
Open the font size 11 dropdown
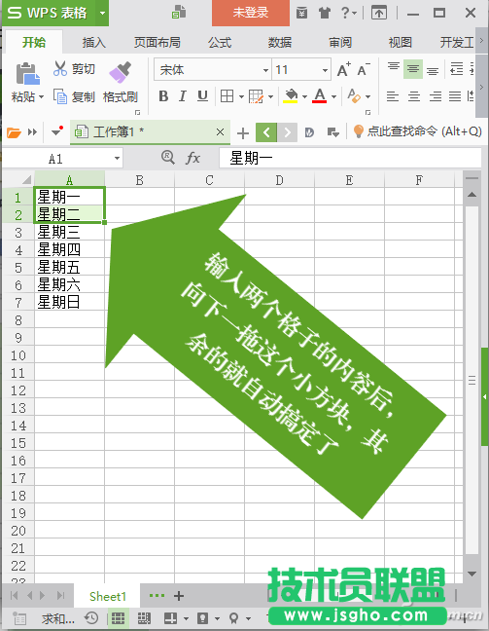325,70
